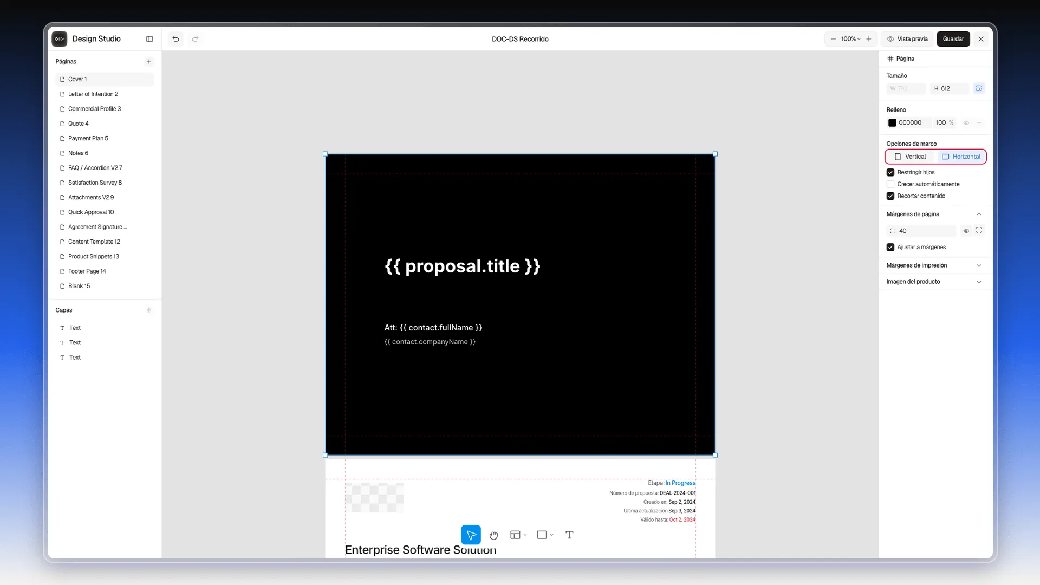Zoom out with the minus icon
The image size is (1040, 585).
click(833, 39)
